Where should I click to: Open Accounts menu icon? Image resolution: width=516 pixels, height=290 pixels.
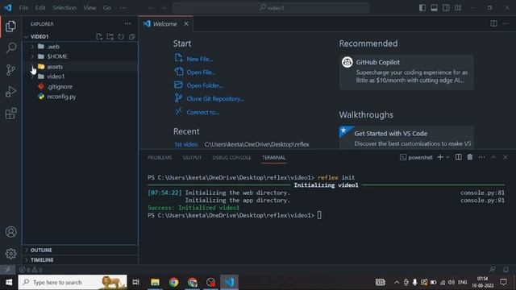tap(10, 232)
